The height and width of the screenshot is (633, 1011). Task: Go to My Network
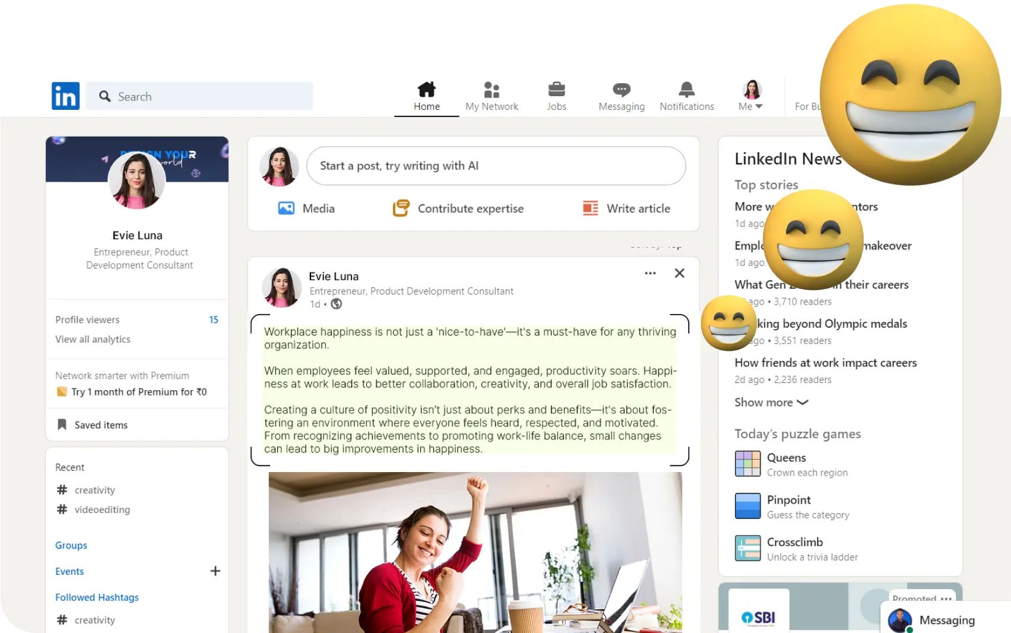click(x=492, y=96)
